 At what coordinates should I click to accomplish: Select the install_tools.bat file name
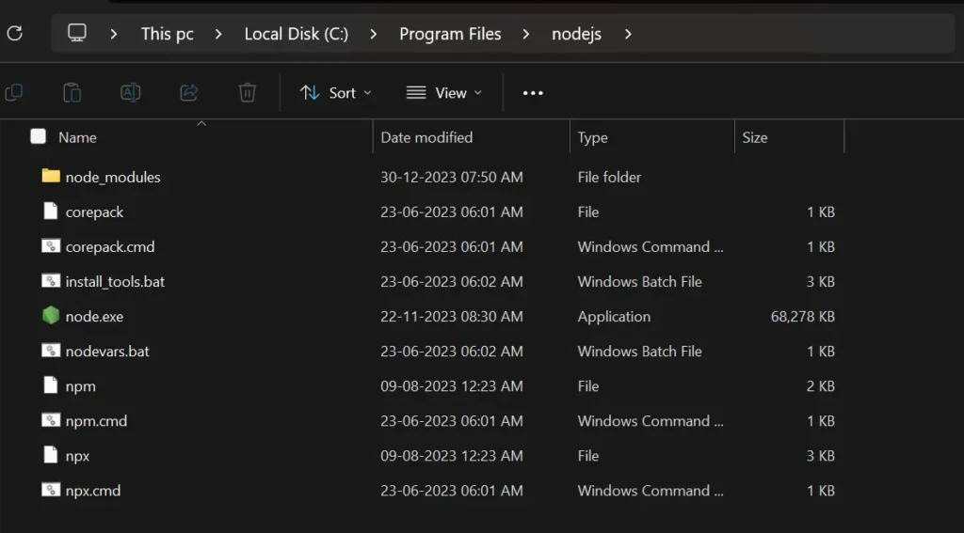click(x=115, y=282)
